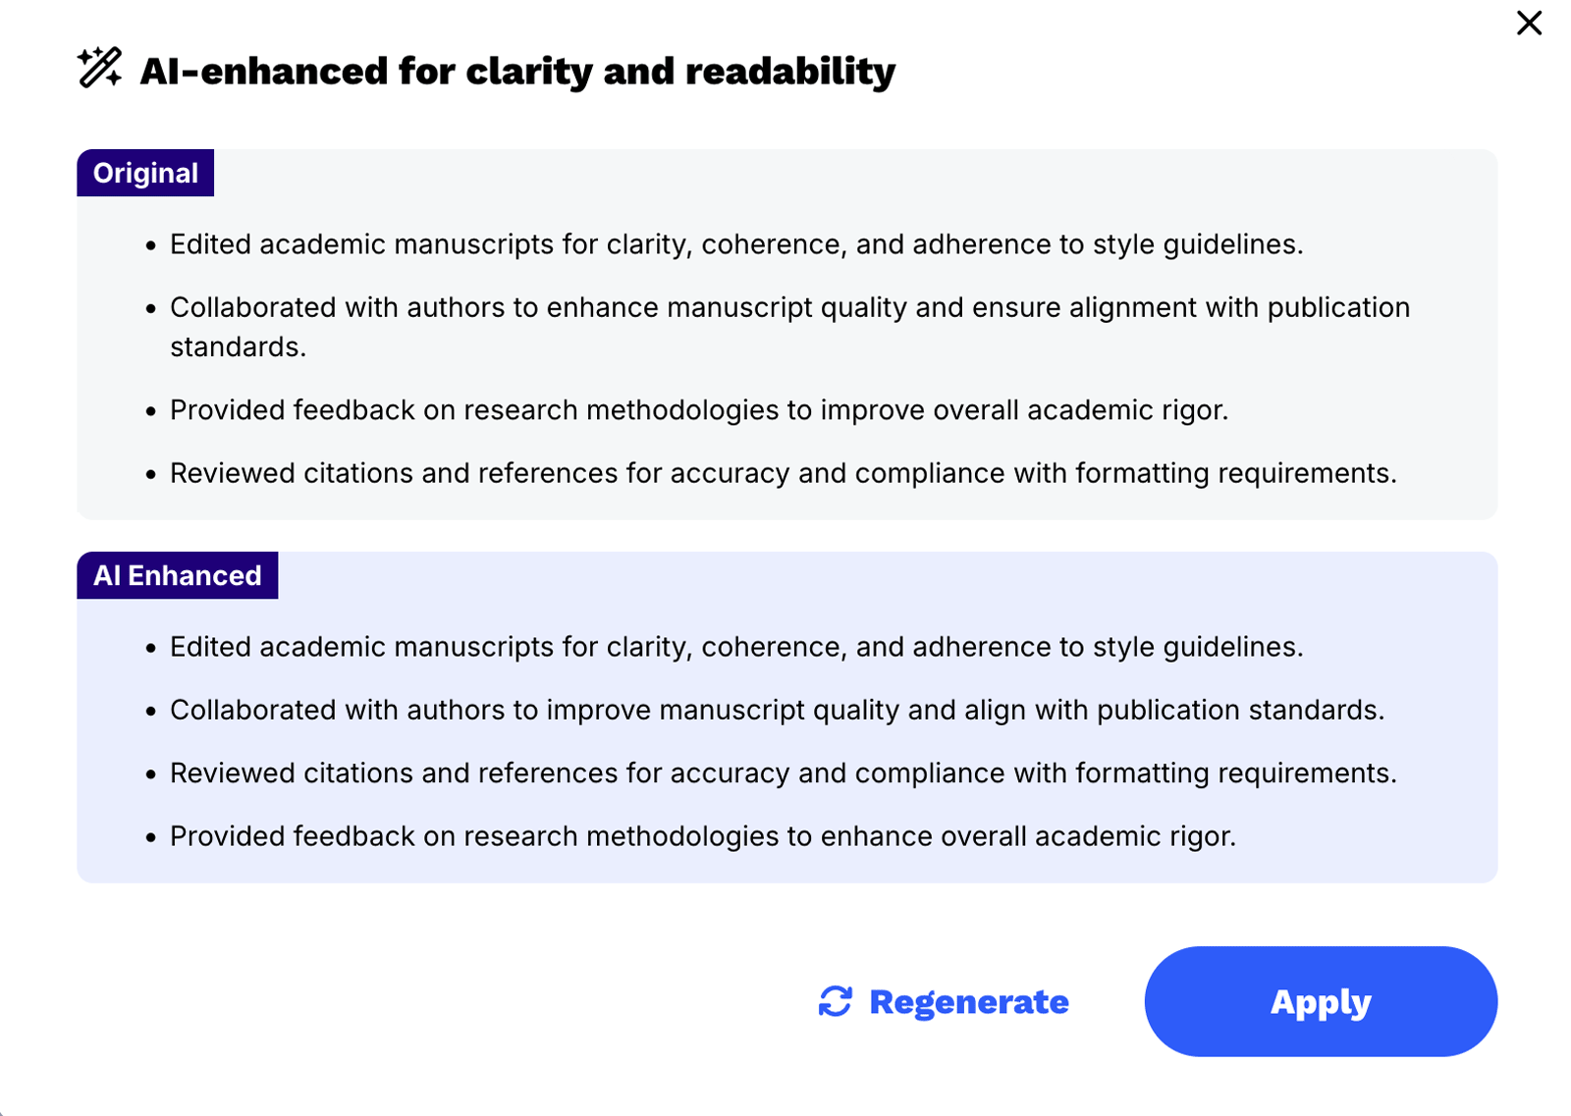Screen dimensions: 1571x1116
Task: Select the Original label badge
Action: [145, 173]
